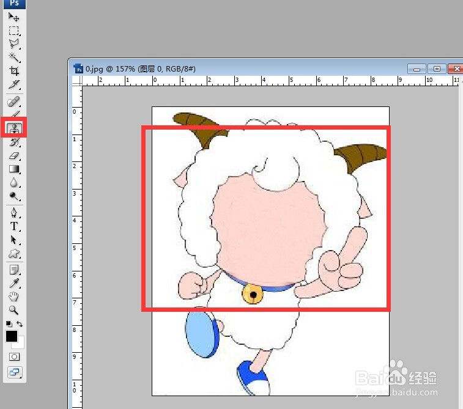Select the Crop tool
The width and height of the screenshot is (463, 409).
point(13,71)
